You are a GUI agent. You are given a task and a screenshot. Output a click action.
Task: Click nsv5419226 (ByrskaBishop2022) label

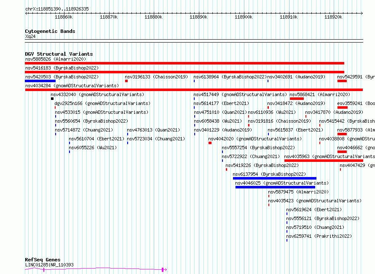pyautogui.click(x=262, y=165)
